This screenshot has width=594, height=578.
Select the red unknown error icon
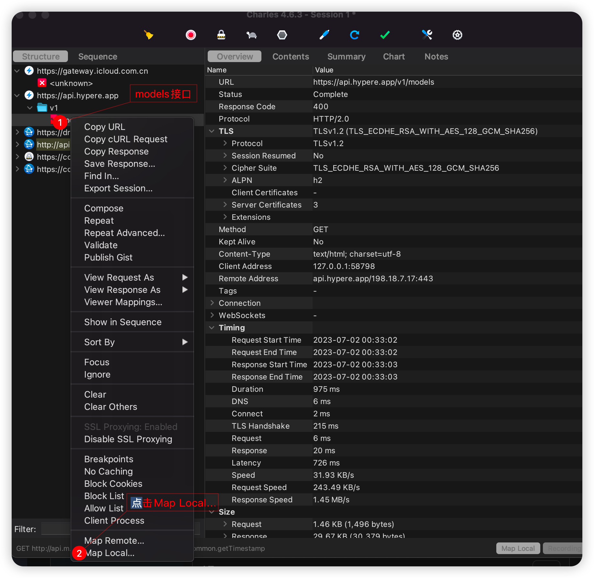42,83
